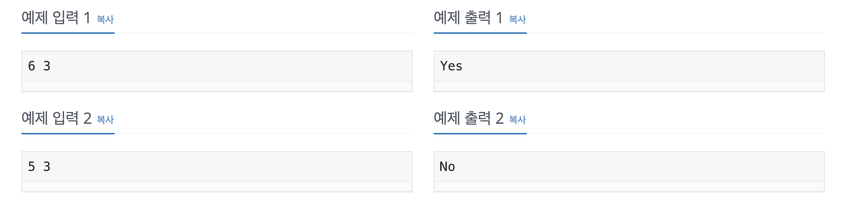Click the digit 3 in sample input 1
This screenshot has width=859, height=204.
coord(47,66)
